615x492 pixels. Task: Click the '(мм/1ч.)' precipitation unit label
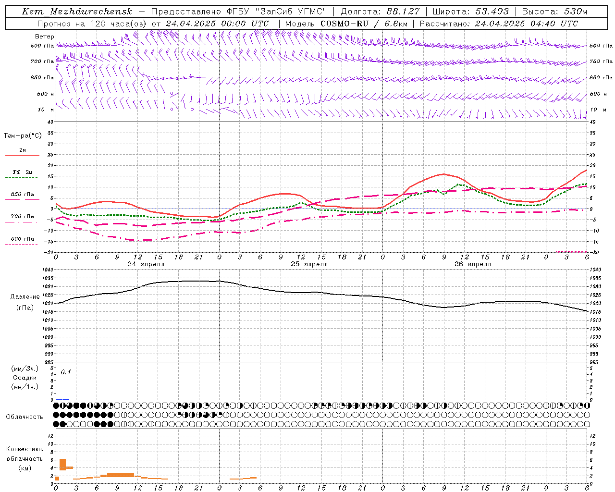(x=25, y=387)
